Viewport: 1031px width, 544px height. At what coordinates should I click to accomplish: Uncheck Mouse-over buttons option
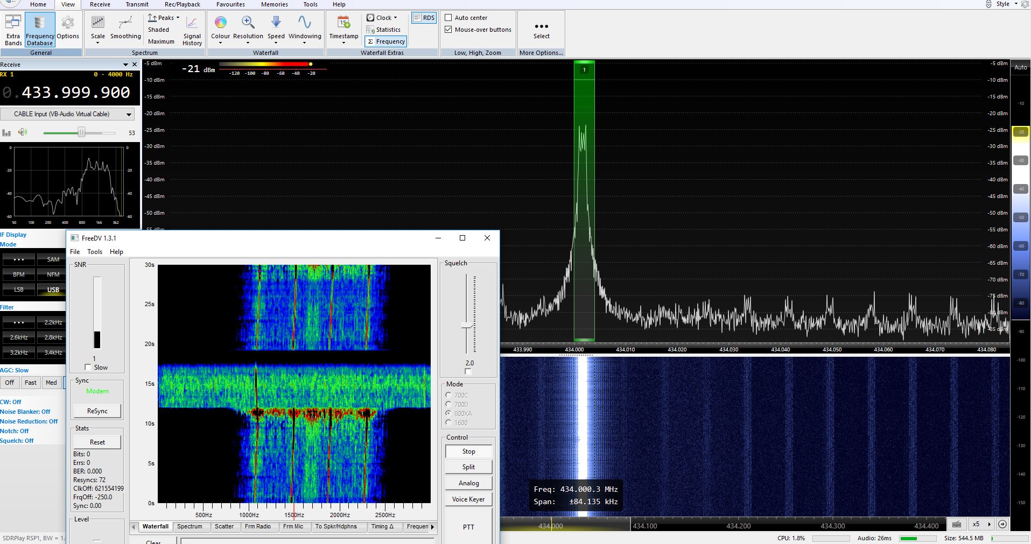(x=448, y=30)
